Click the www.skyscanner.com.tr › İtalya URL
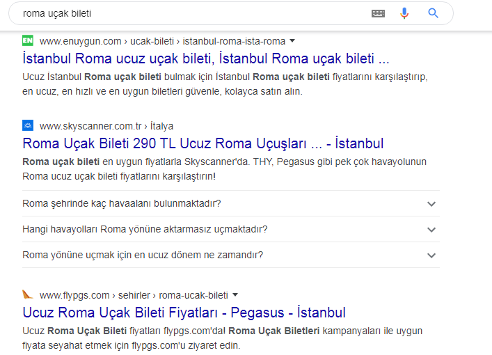The height and width of the screenshot is (355, 492). 106,126
